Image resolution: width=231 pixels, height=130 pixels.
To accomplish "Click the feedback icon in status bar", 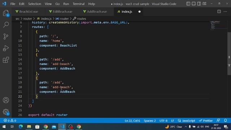I will click(218, 121).
